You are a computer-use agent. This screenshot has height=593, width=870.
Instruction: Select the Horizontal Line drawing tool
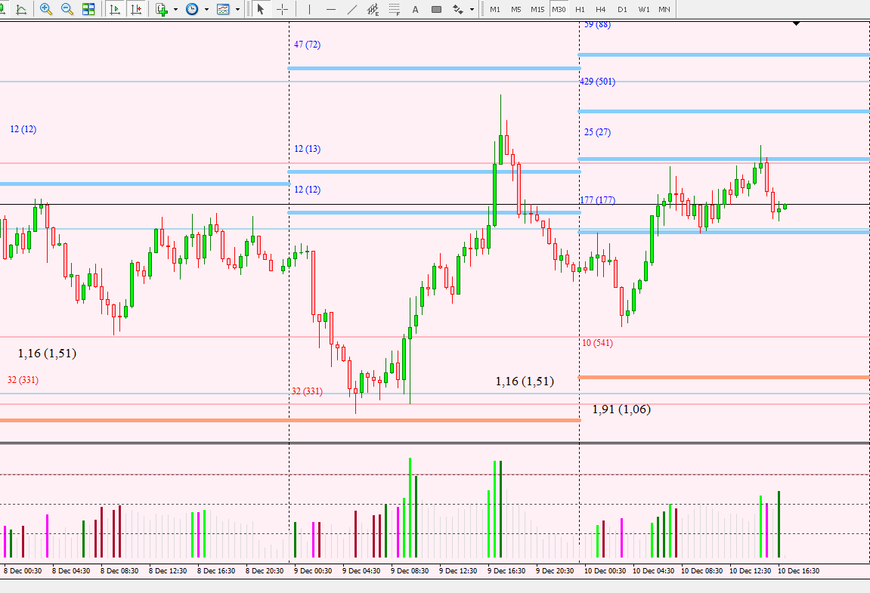[x=330, y=9]
